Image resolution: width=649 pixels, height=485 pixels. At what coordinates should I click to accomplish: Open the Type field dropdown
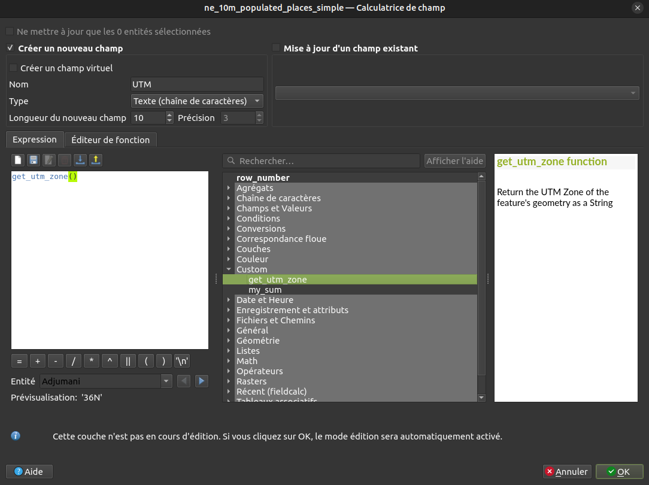coord(197,101)
